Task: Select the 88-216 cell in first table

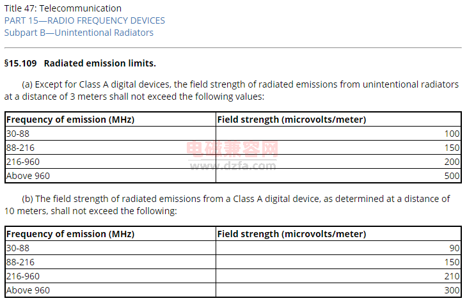Action: (x=111, y=148)
